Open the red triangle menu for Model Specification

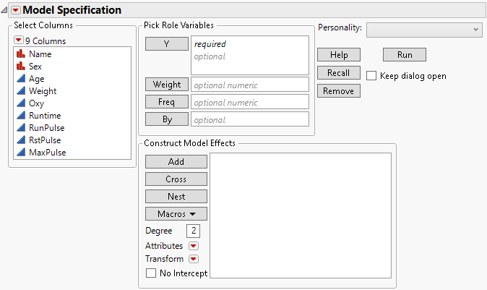click(x=15, y=10)
